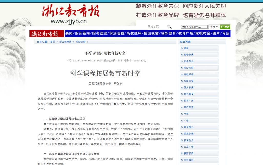The image size is (263, 165).
Task: Open www.zjjyb.cn address under header logo
Action: click(x=69, y=21)
